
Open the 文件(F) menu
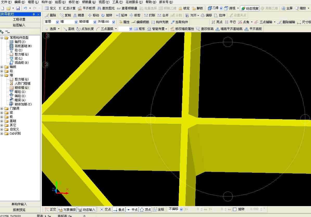point(6,2)
